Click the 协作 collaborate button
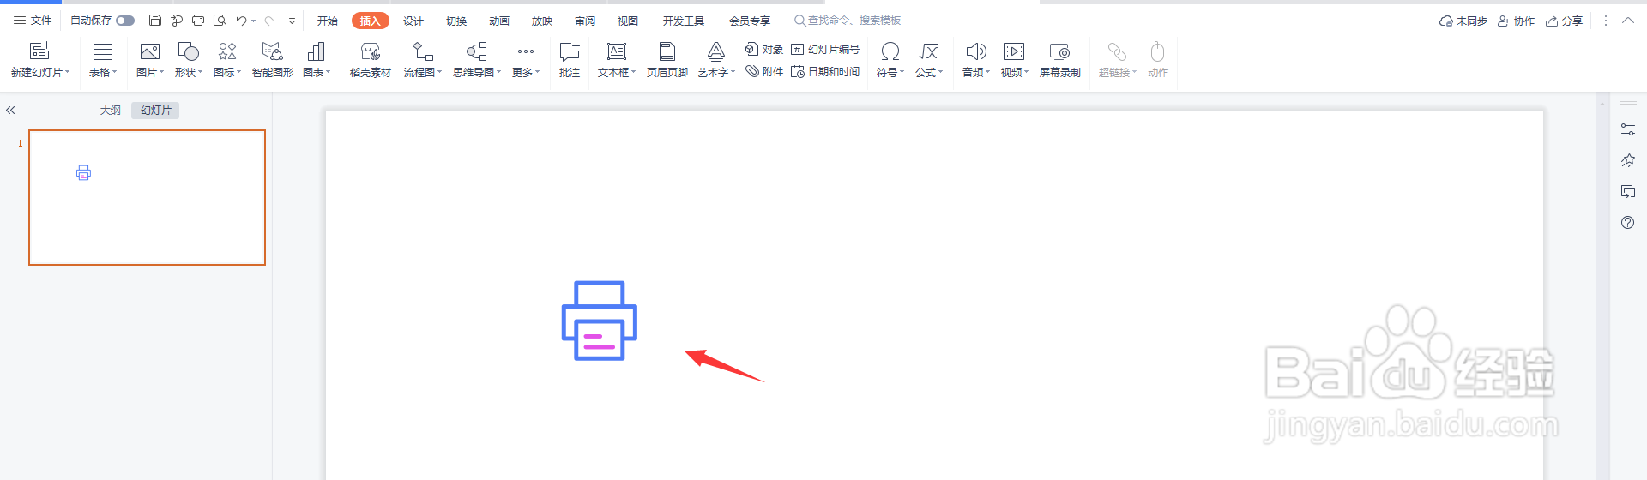Screen dimensions: 1647x480 pyautogui.click(x=1516, y=21)
